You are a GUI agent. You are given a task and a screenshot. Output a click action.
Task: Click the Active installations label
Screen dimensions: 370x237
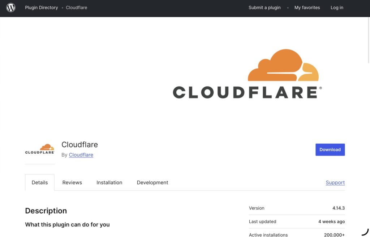[268, 234]
